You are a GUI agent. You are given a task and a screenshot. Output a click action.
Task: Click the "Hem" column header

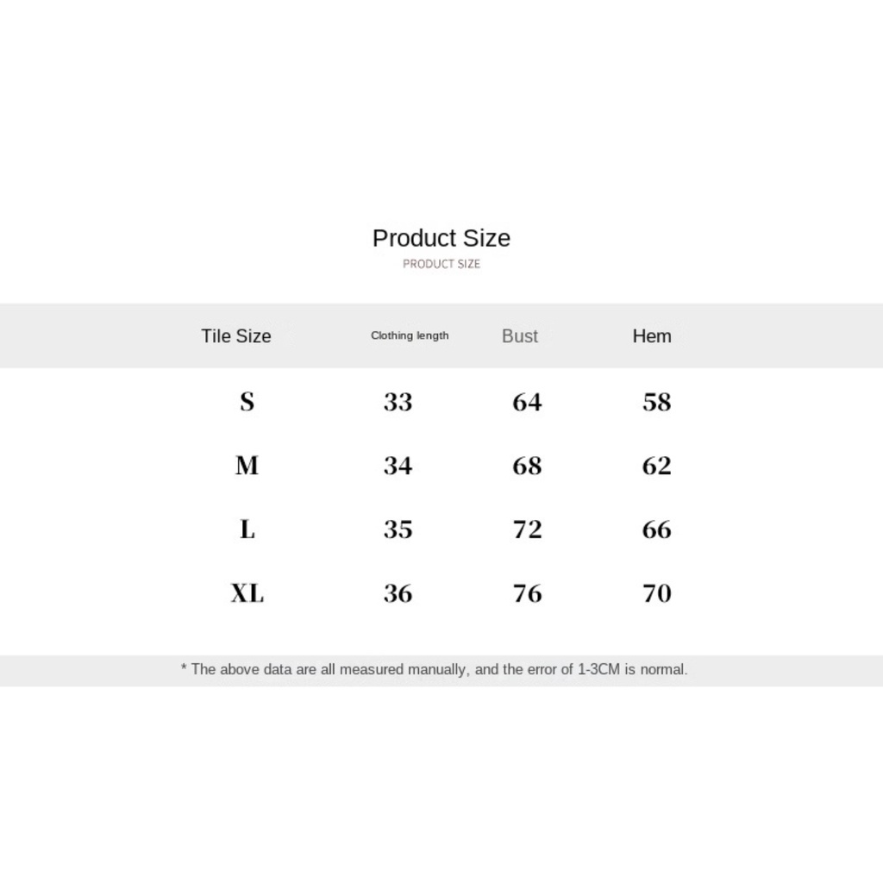click(651, 336)
